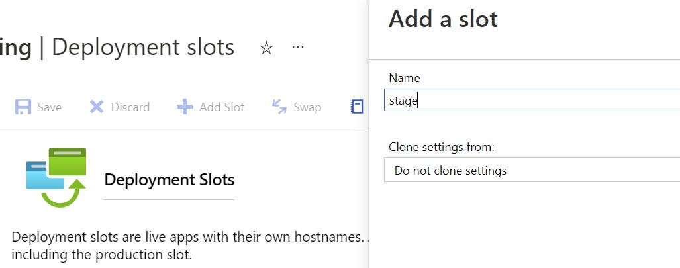Click the Clone settings from label
This screenshot has width=680, height=268.
442,147
